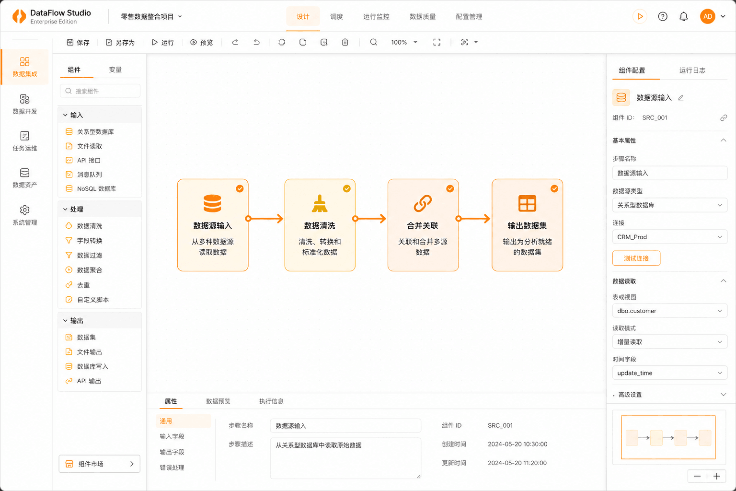Click the copy icon in toolbar
This screenshot has height=491, width=736.
point(303,42)
